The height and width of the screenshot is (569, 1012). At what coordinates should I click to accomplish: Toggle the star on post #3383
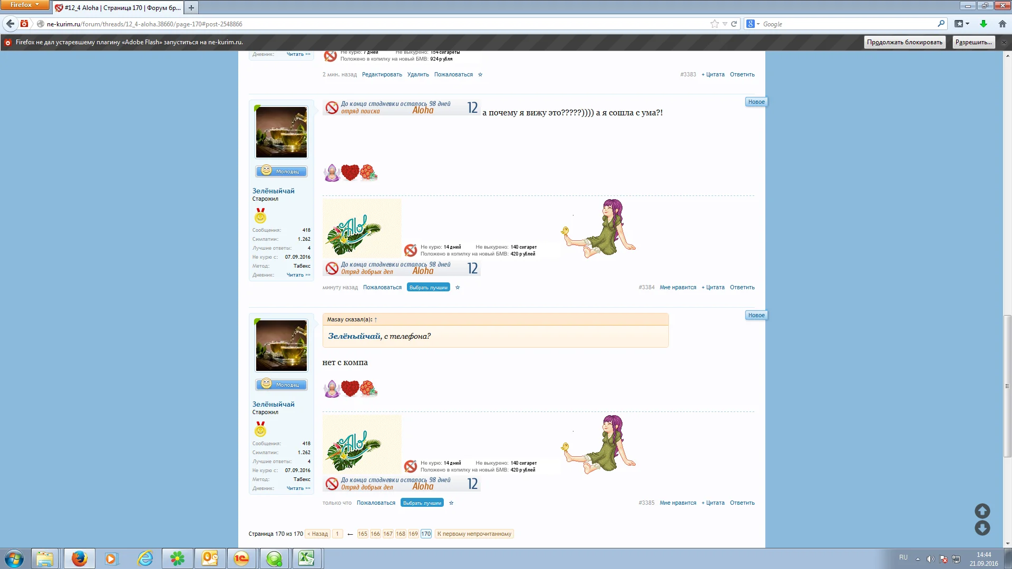[480, 75]
